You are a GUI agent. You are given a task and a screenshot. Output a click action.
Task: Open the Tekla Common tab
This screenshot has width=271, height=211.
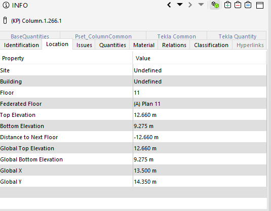pyautogui.click(x=176, y=36)
